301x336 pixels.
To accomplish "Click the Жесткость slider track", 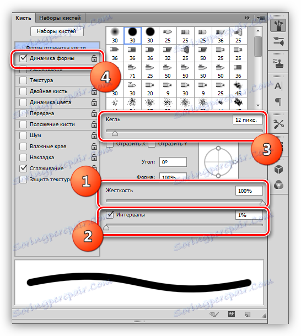I will 184,201.
